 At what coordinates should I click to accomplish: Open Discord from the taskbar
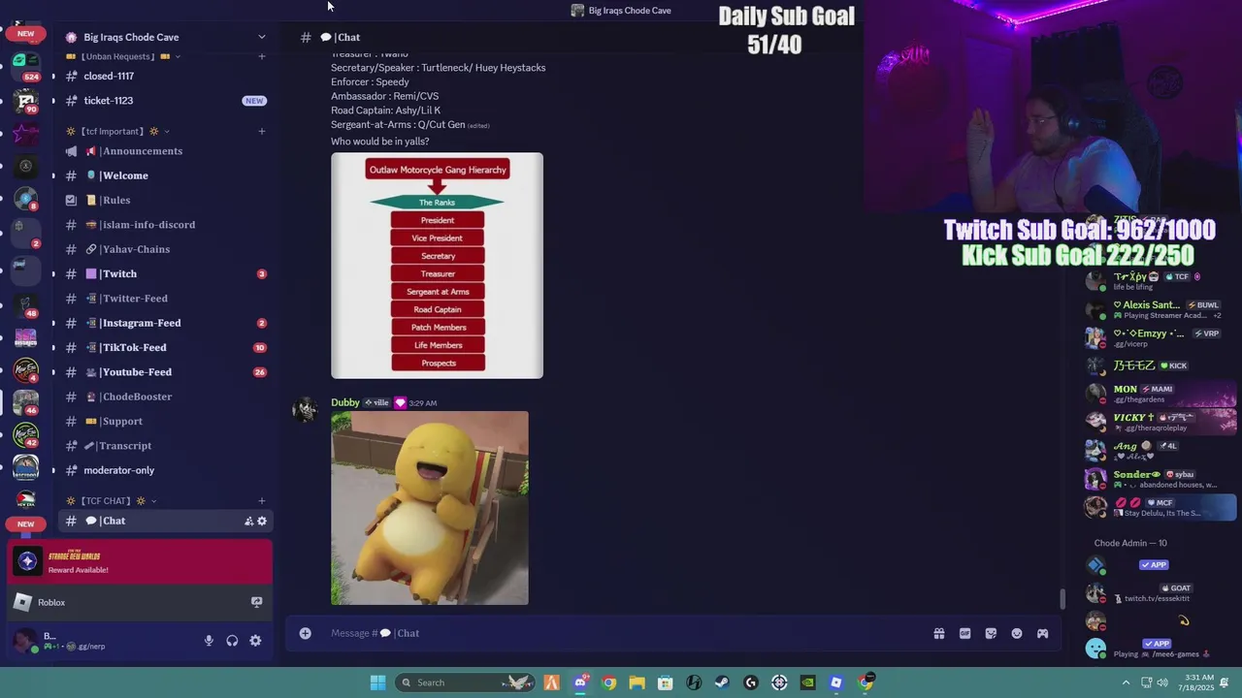click(x=580, y=682)
